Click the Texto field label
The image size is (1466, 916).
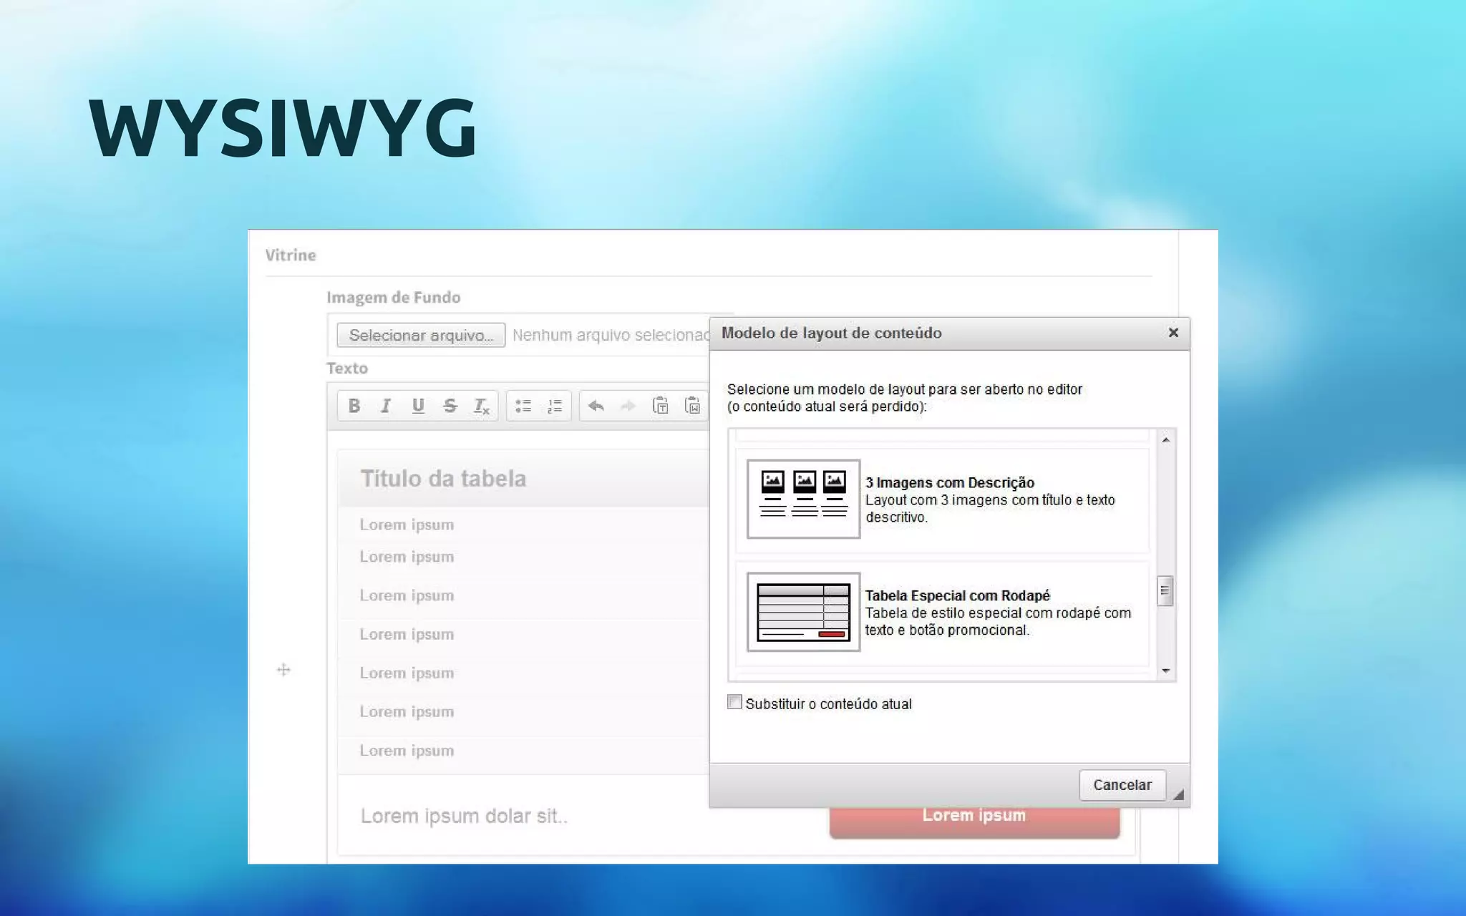(x=347, y=368)
